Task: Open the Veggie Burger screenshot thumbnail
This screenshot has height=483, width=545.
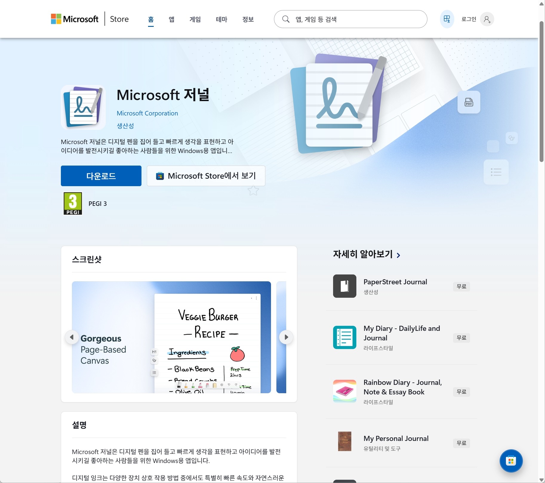Action: coord(171,337)
